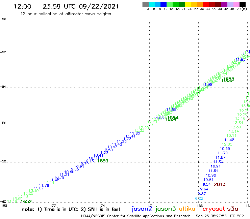Viewport: 250px width, 219px height.
Task: Click the '2013' time marker
Action: coord(220,185)
